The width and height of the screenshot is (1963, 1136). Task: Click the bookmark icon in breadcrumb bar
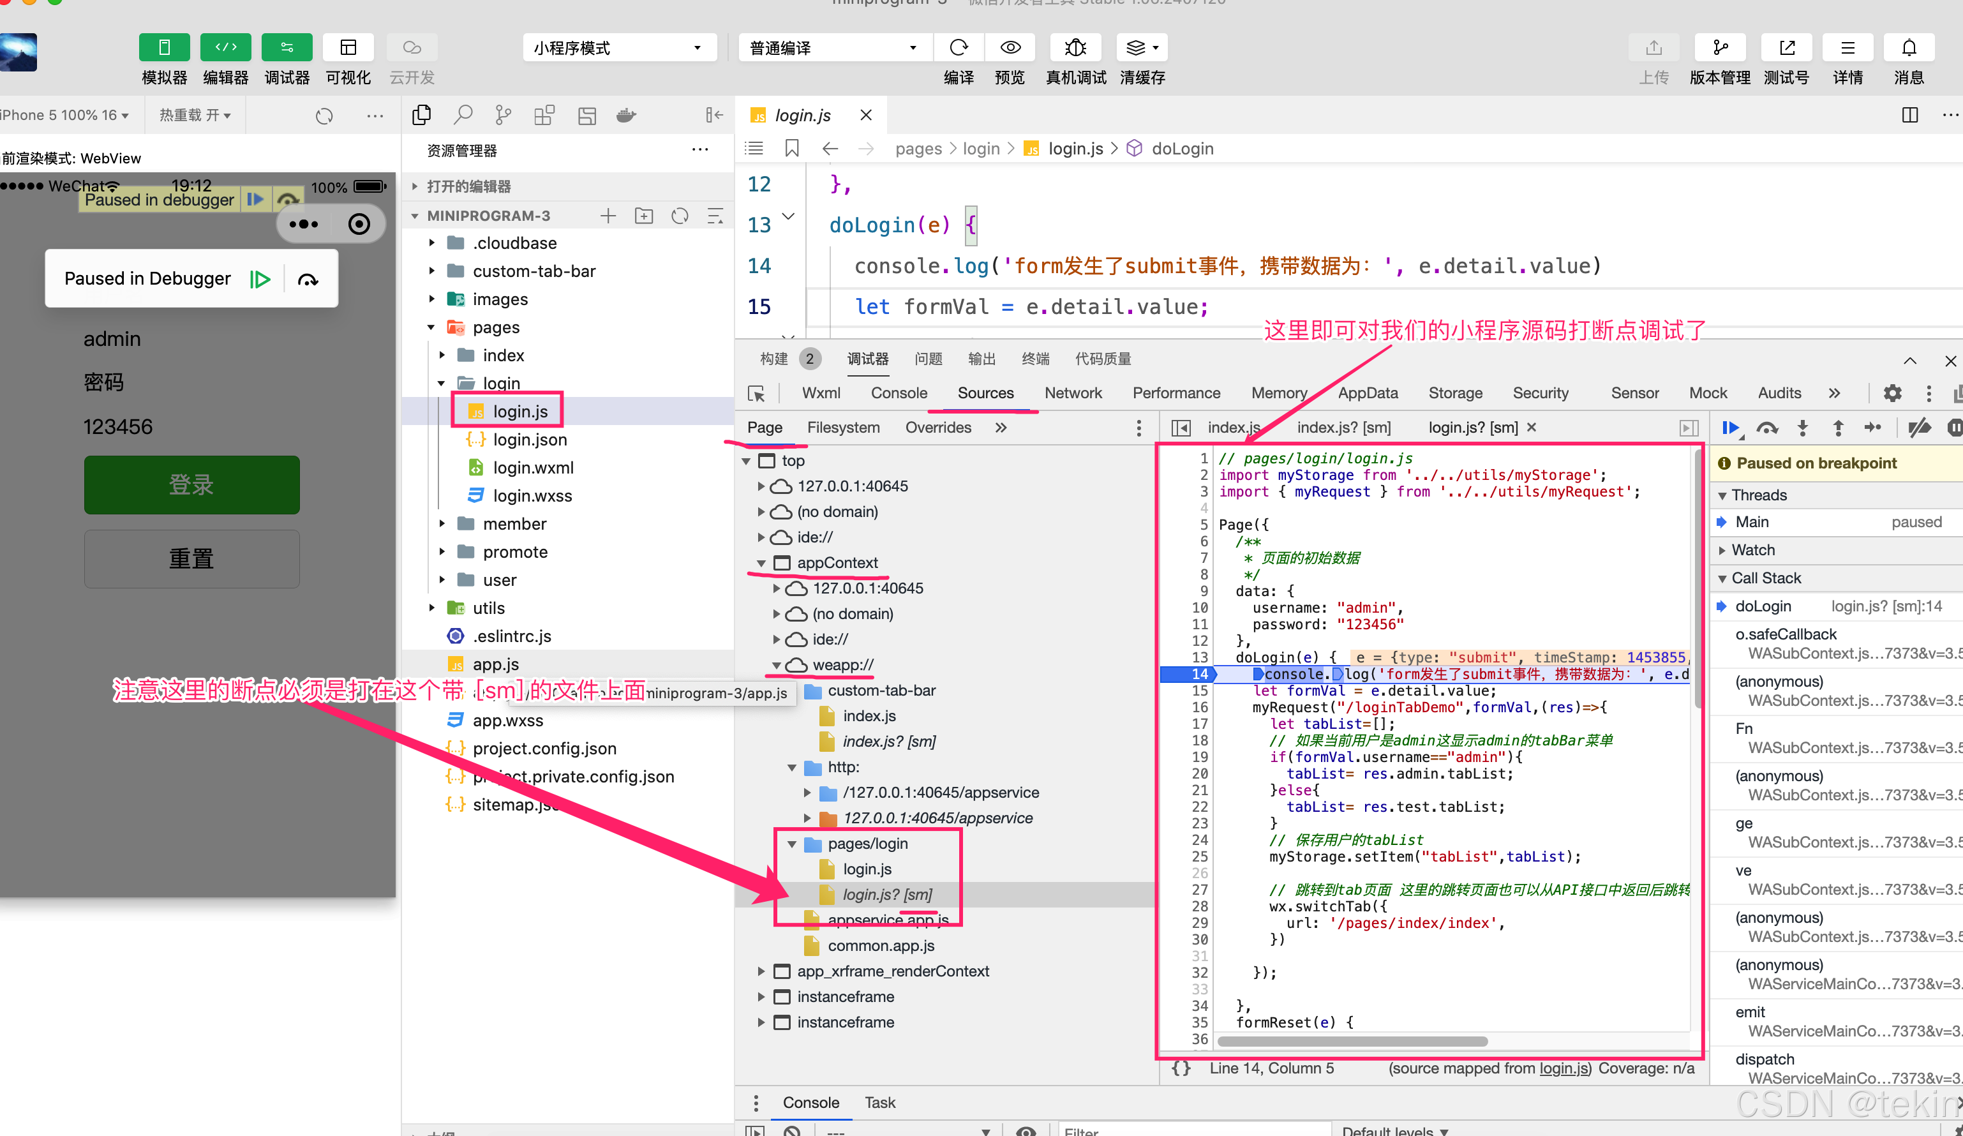pos(792,148)
